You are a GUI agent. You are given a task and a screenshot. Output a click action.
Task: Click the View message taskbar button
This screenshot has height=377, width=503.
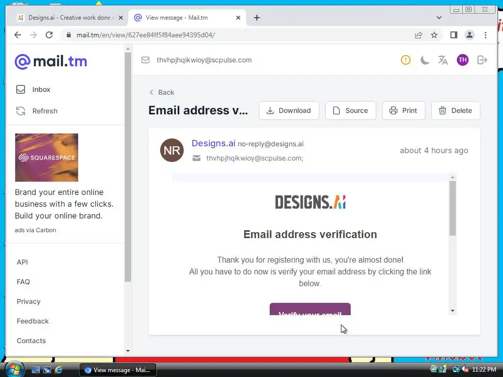[x=118, y=370]
